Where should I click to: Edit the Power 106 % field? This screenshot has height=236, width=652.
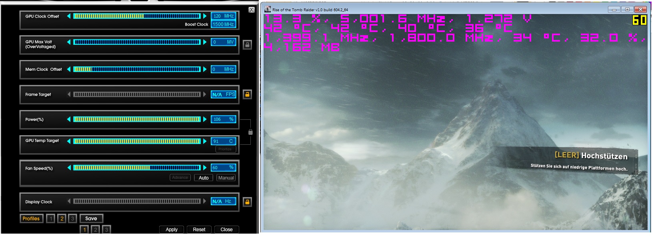[x=223, y=119]
